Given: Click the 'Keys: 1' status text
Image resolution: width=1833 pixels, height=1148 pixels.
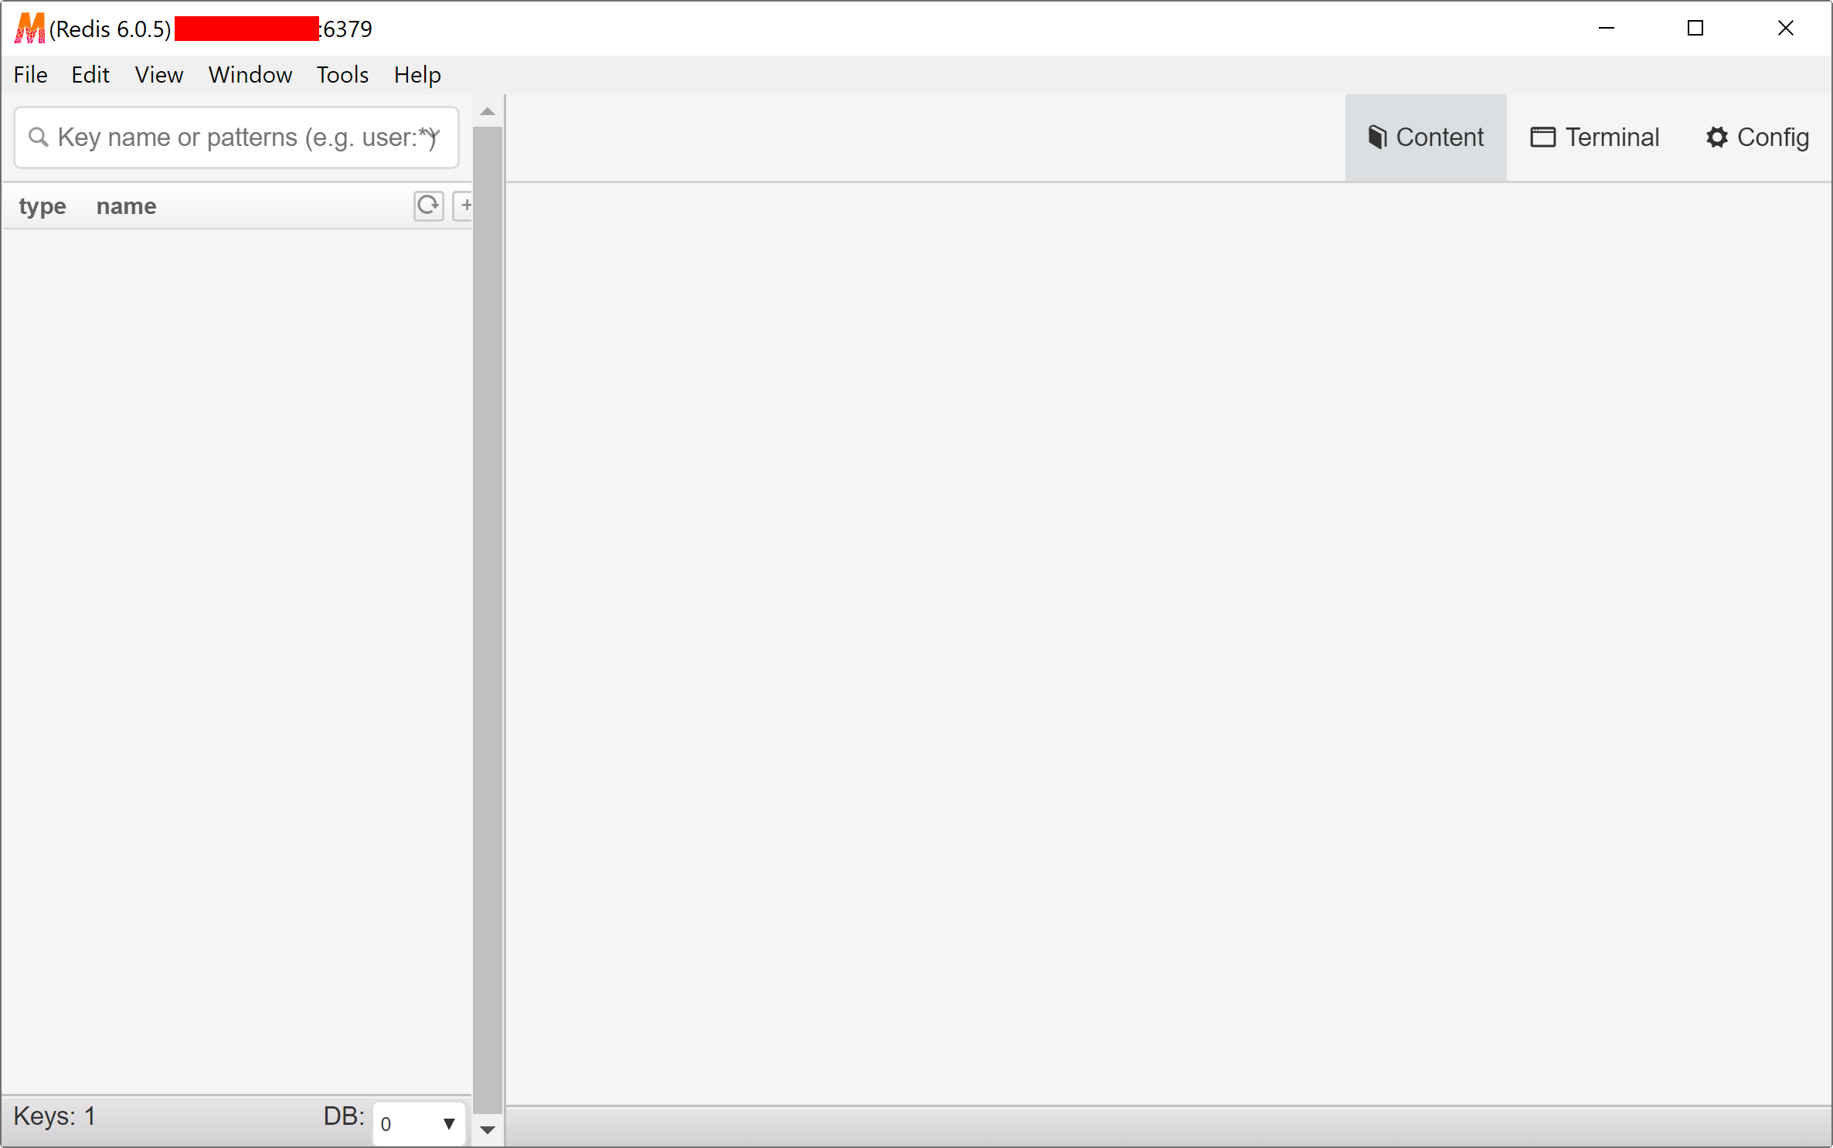Looking at the screenshot, I should (x=54, y=1116).
